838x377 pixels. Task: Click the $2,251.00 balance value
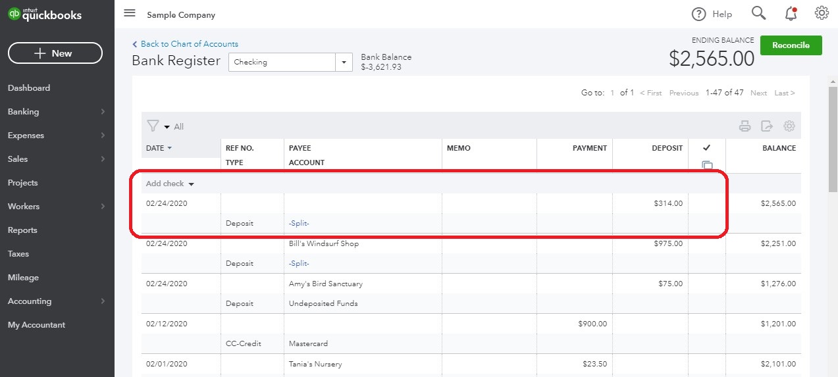click(778, 243)
